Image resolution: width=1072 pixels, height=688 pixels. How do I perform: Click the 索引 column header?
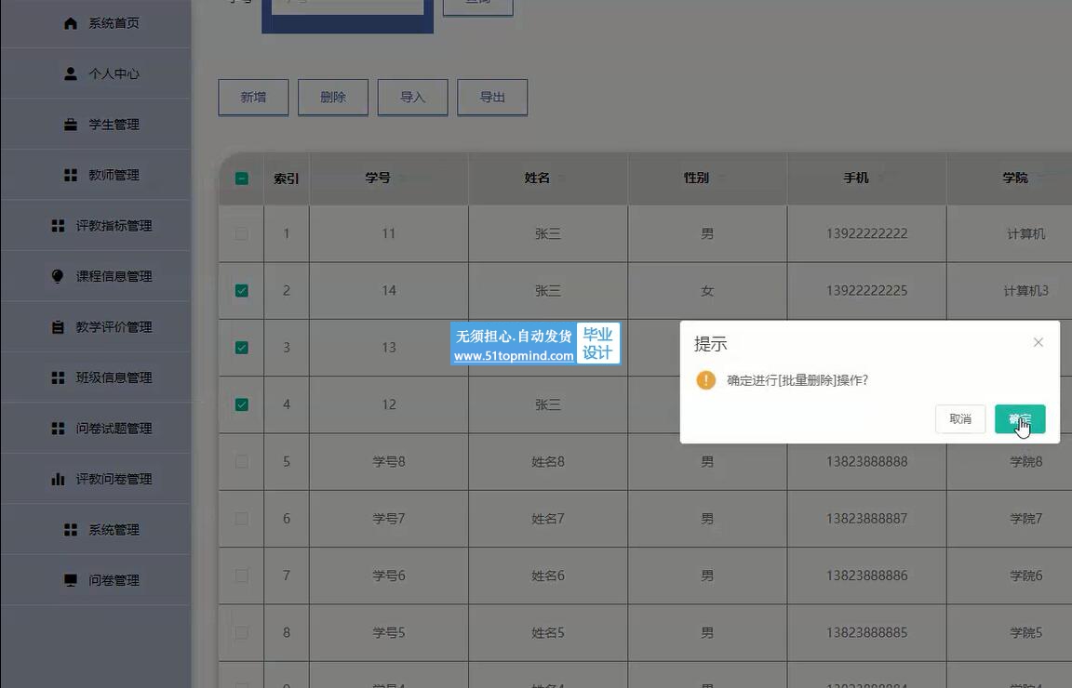pyautogui.click(x=287, y=179)
